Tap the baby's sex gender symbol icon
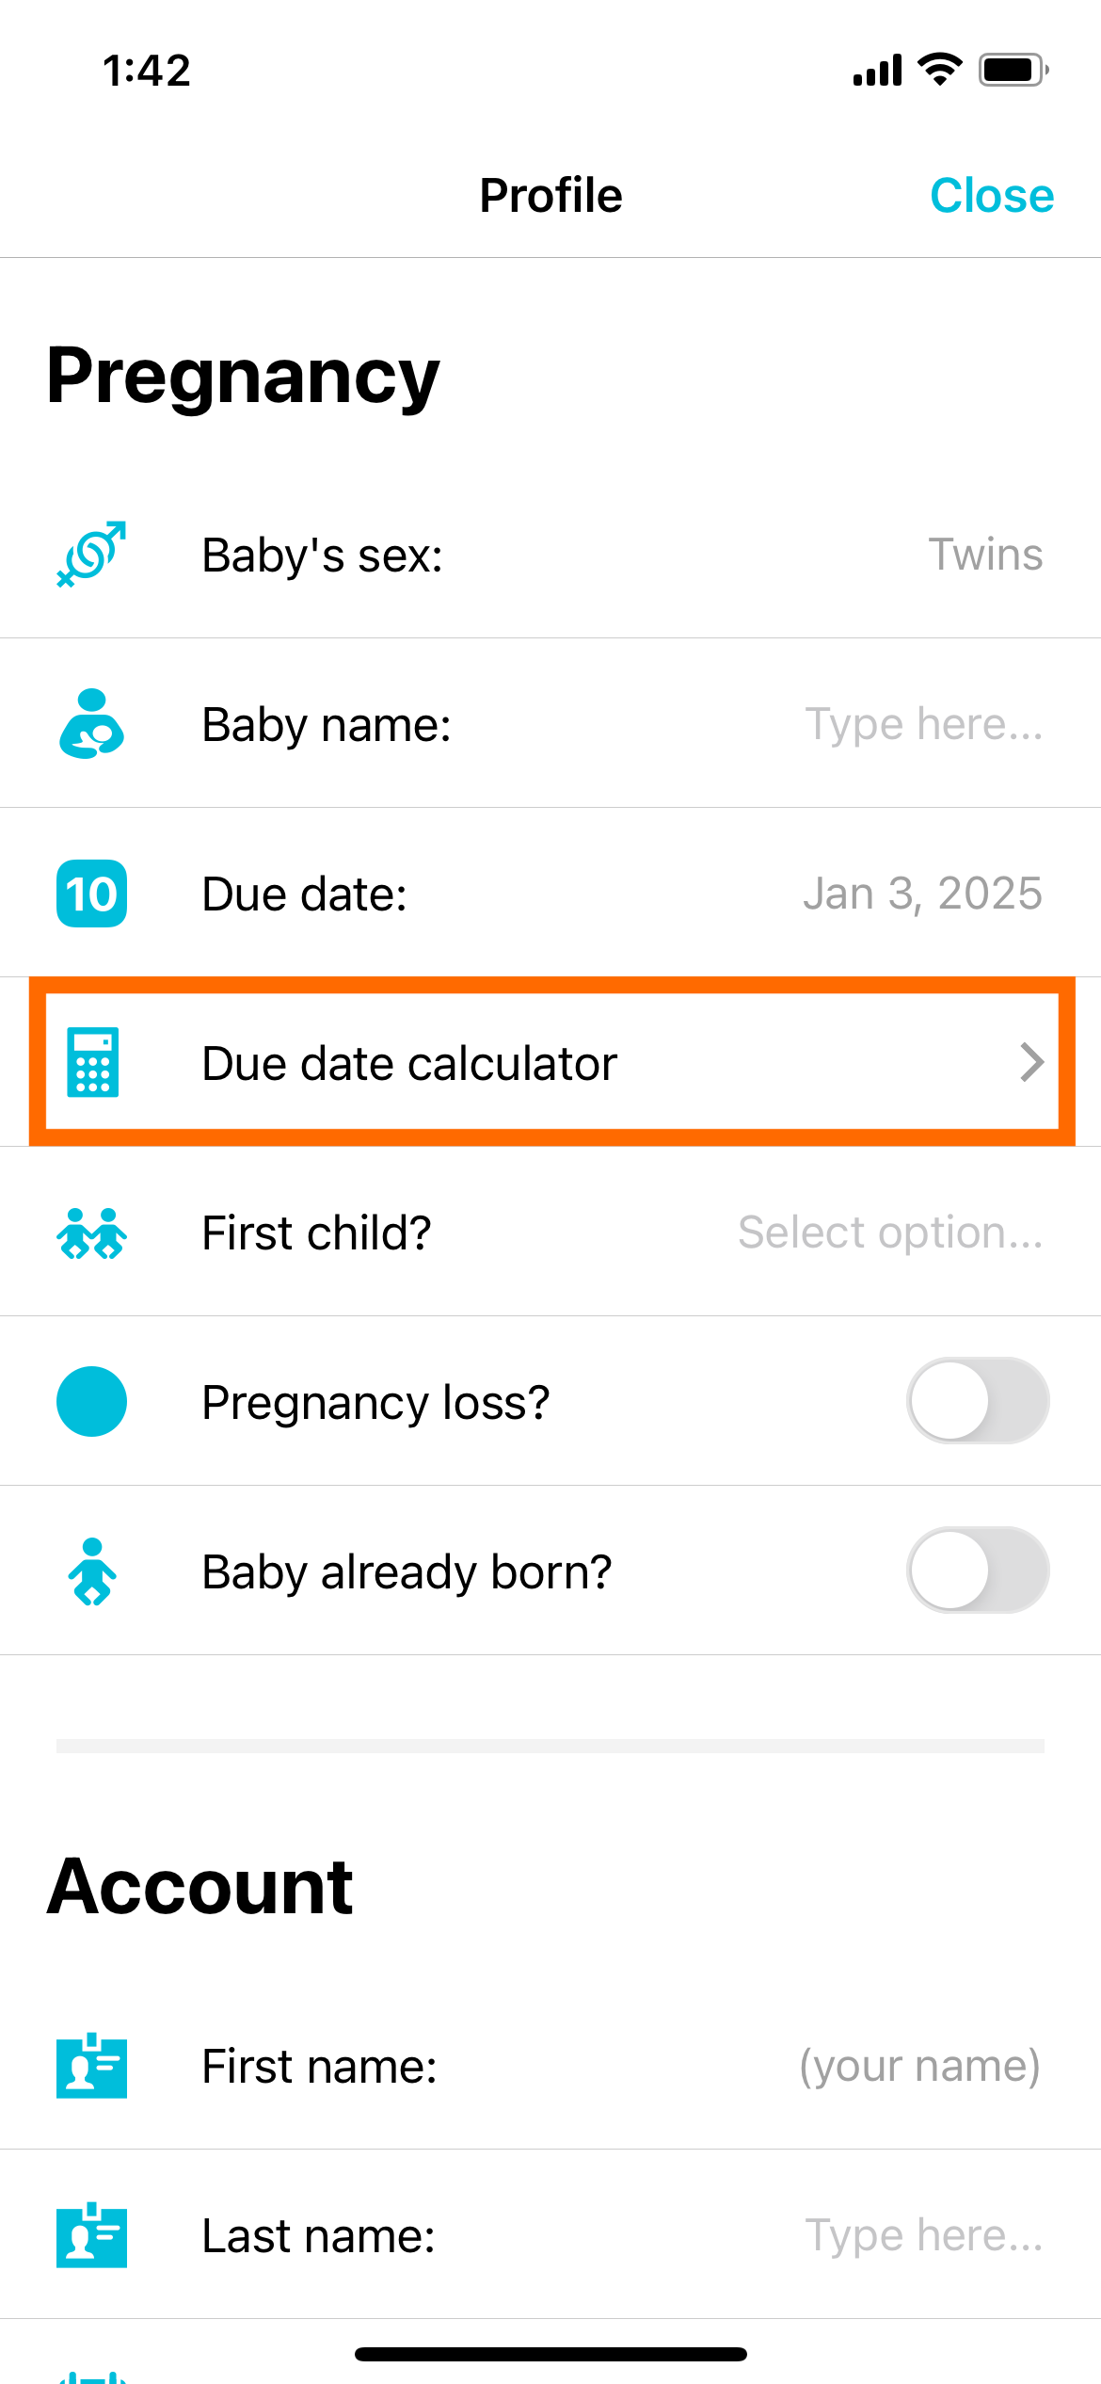This screenshot has height=2384, width=1101. 91,555
